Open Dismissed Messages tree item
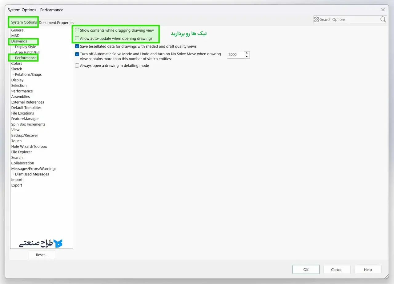This screenshot has height=284, width=394. pyautogui.click(x=32, y=174)
